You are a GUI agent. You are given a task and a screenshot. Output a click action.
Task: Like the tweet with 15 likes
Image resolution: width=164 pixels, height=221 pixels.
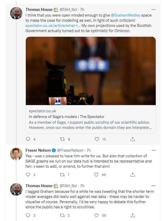pos(97,139)
